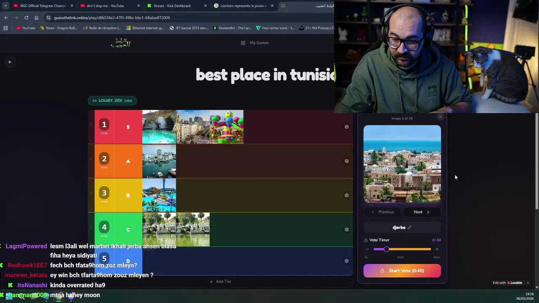
Task: Click the djerba town preview image
Action: 402,164
